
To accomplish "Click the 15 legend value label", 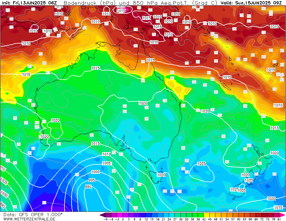I will pos(152,219).
